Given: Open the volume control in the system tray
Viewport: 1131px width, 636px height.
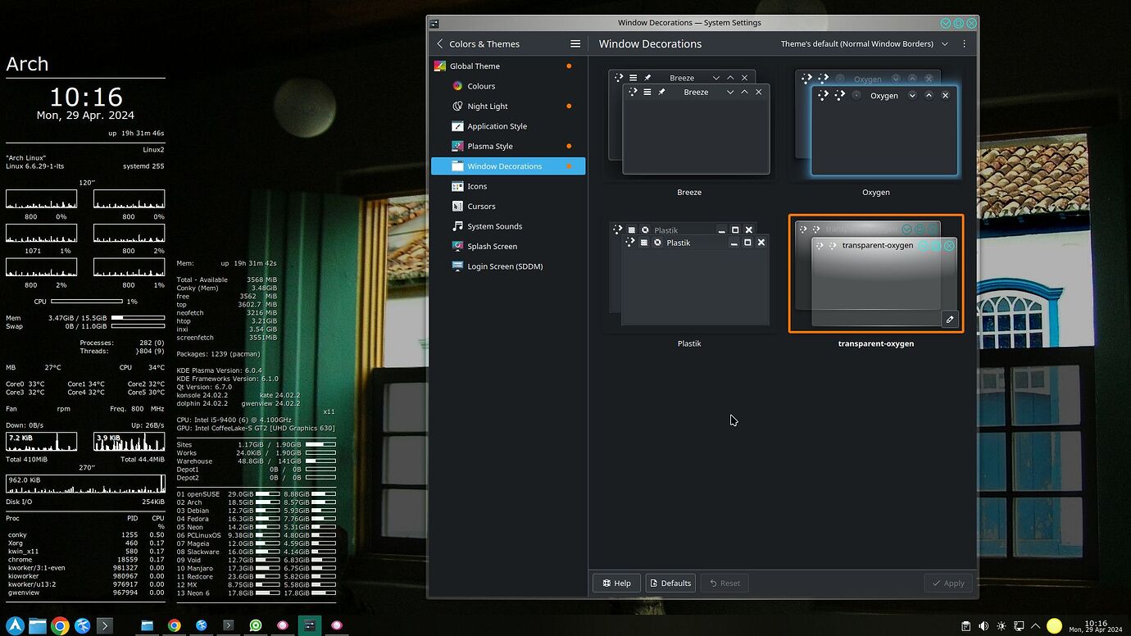Looking at the screenshot, I should click(983, 625).
